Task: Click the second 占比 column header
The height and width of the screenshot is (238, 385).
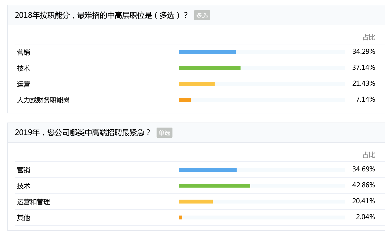Action: tap(369, 155)
